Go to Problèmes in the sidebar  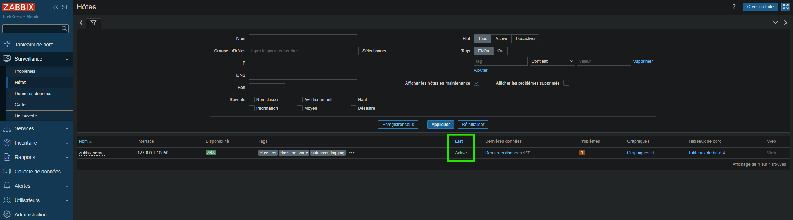[25, 71]
